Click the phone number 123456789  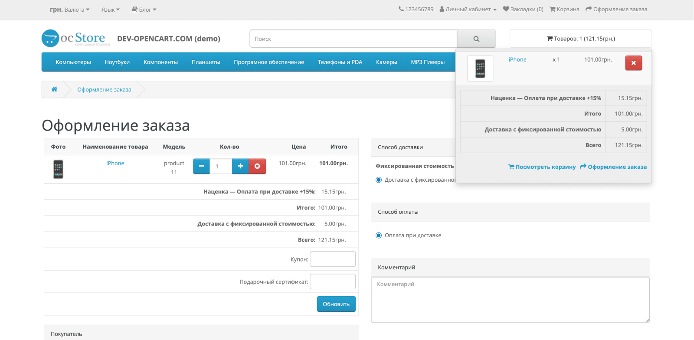[x=416, y=9]
